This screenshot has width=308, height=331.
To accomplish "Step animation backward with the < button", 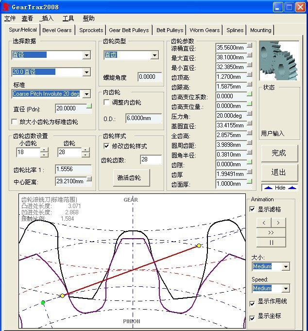I will coord(264,223).
